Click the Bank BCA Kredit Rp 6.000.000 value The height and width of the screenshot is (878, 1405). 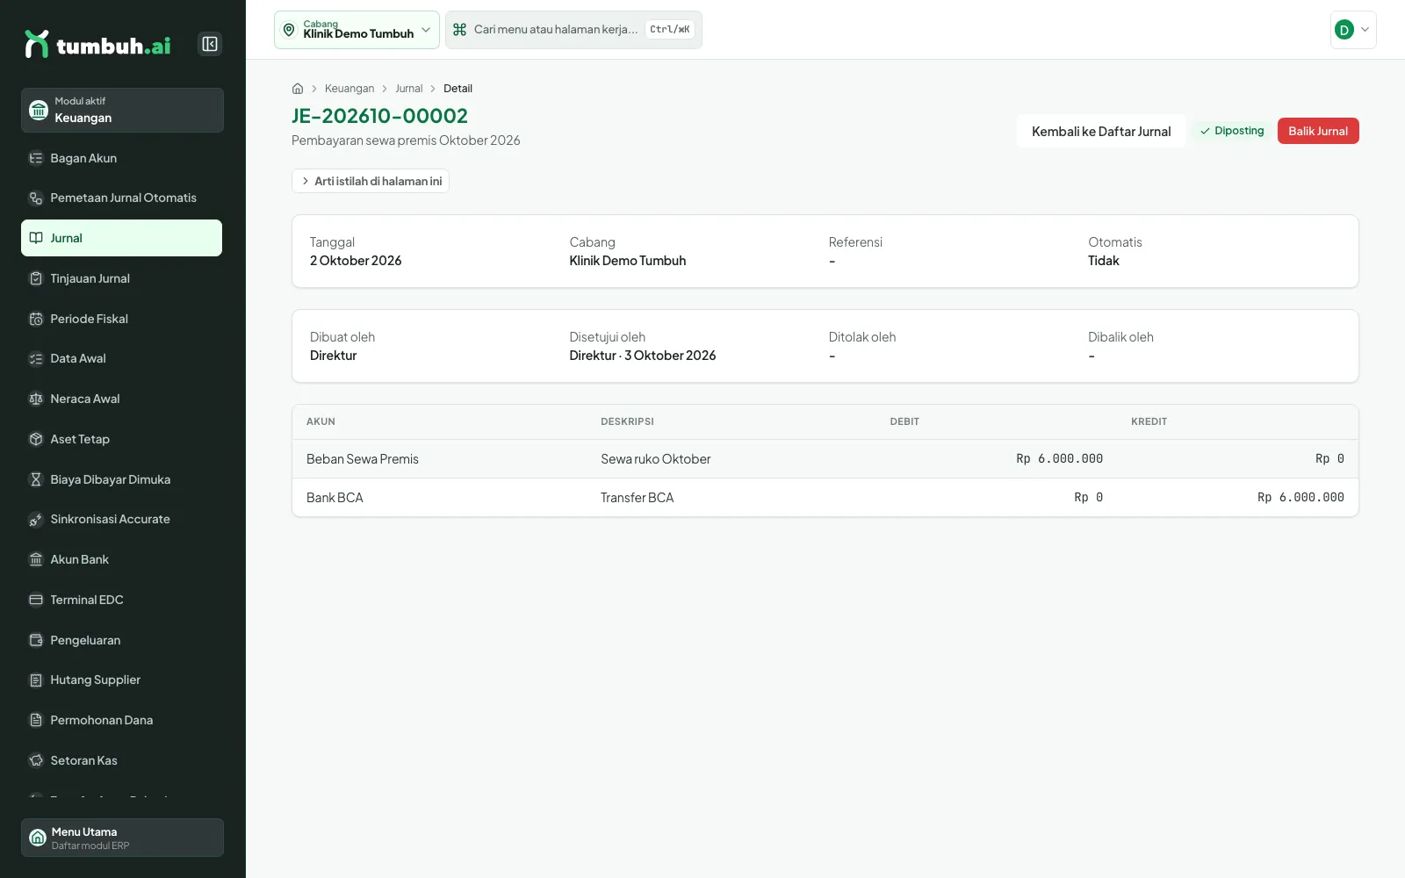coord(1301,498)
